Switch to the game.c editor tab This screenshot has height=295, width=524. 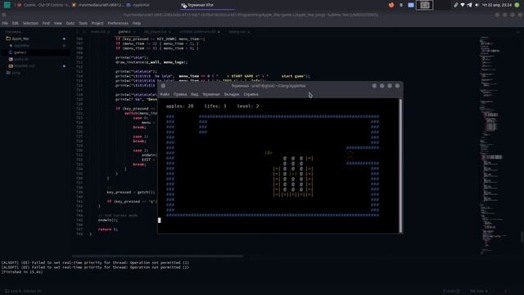(124, 32)
